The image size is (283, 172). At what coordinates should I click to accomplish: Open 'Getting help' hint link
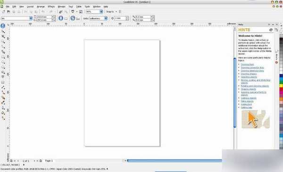coord(246,107)
